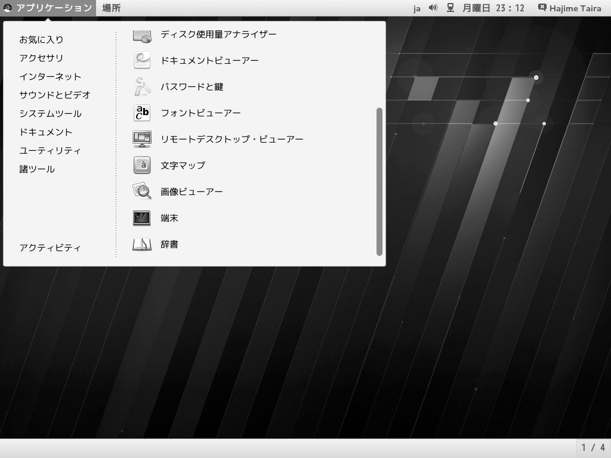The width and height of the screenshot is (611, 458).
Task: Open the リモートデスクトップ・ビューアー monitor icon
Action: [142, 139]
